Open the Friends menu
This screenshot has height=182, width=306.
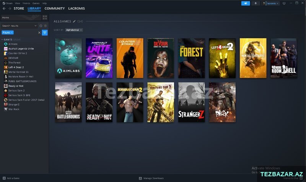point(26,3)
